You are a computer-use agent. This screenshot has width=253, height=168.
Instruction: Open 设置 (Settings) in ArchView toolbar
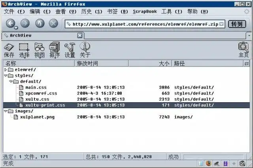(x=70, y=50)
